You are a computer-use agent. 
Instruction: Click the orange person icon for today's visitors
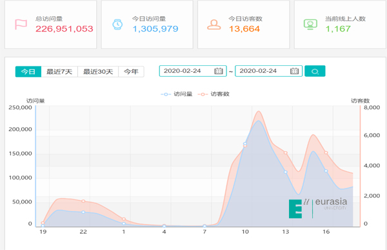click(x=214, y=25)
